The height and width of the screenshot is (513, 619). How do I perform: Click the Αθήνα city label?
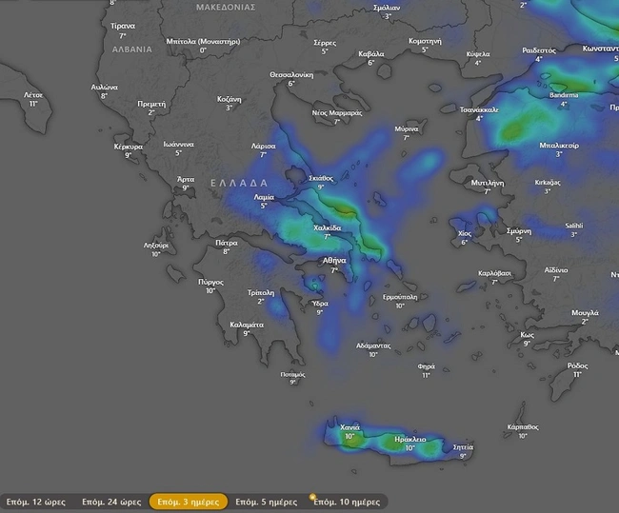(x=334, y=260)
